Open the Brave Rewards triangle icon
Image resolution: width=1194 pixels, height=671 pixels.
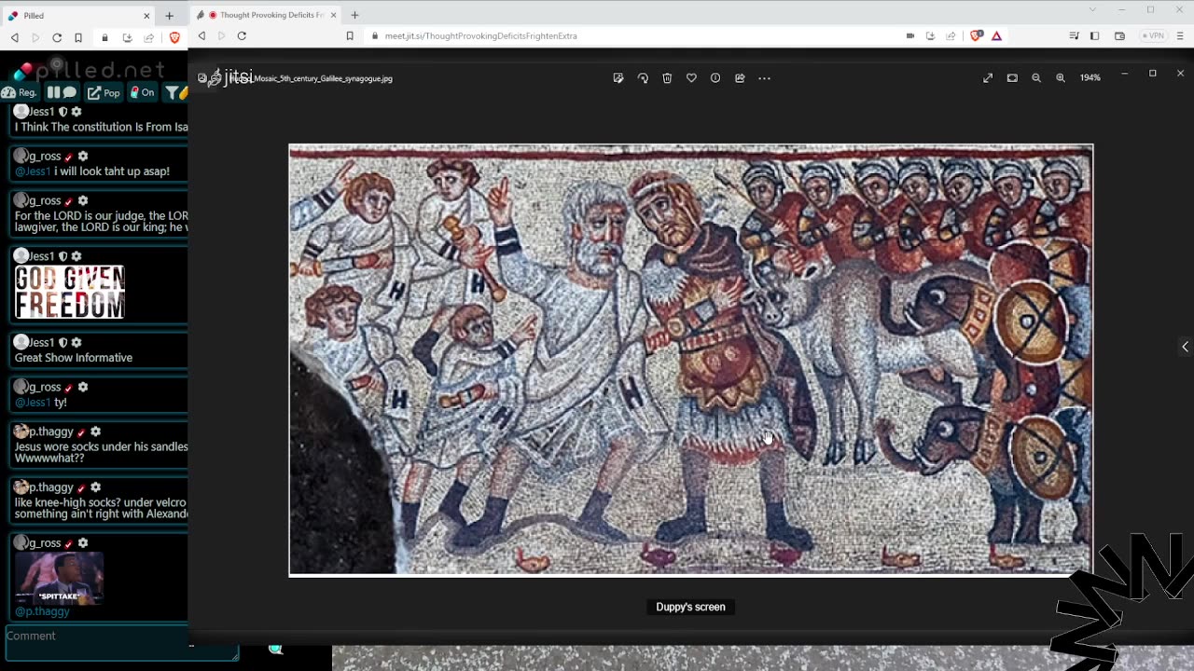(x=996, y=36)
